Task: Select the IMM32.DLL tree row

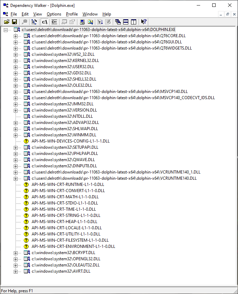Action: point(63,104)
